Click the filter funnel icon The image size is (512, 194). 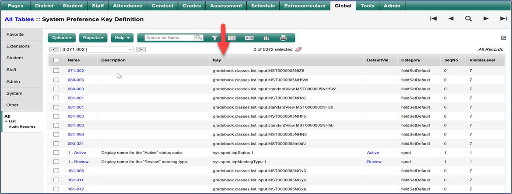point(215,38)
